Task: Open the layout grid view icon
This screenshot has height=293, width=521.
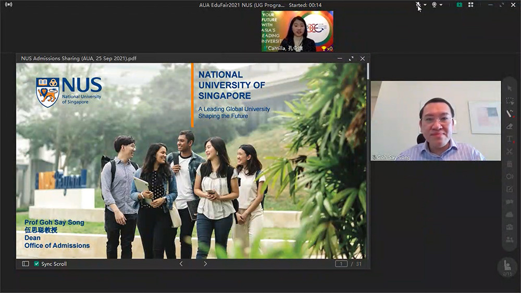Action: (x=471, y=5)
